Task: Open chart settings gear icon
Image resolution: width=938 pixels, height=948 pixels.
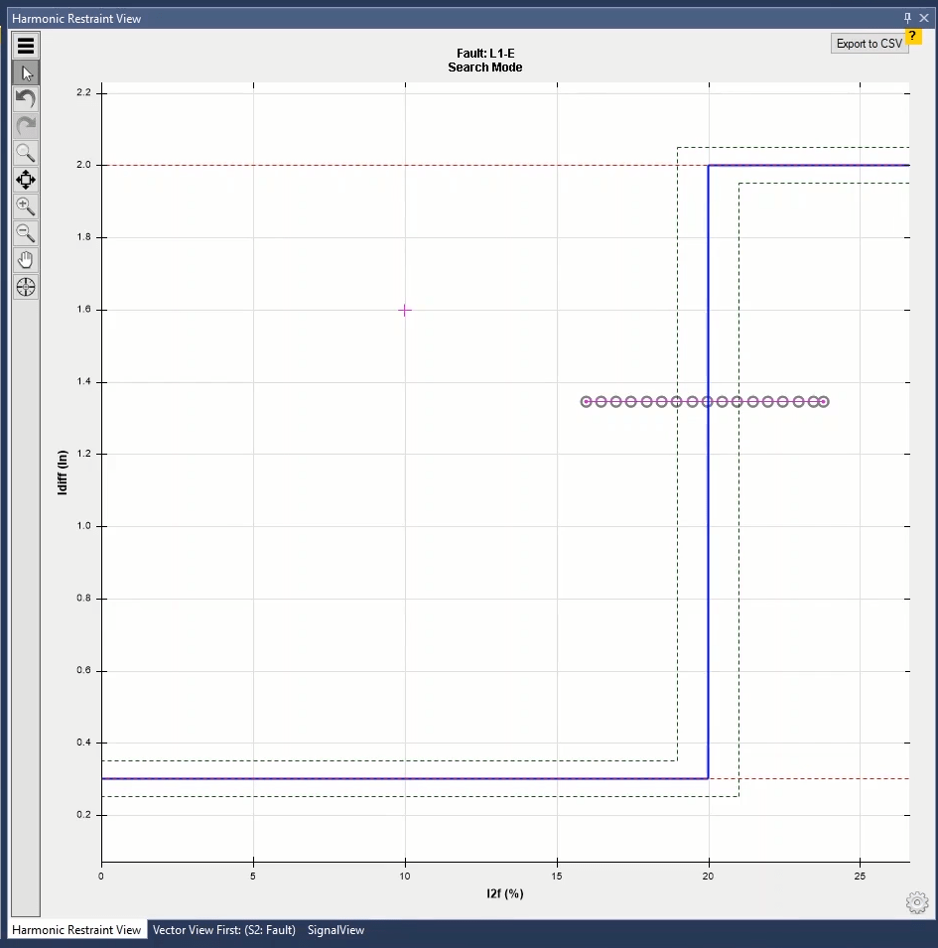Action: 916,902
